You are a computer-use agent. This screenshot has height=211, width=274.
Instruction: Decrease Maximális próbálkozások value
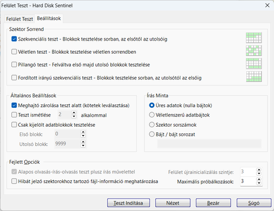click(x=259, y=183)
